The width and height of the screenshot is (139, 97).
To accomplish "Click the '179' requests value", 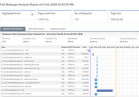I will [x=77, y=19].
